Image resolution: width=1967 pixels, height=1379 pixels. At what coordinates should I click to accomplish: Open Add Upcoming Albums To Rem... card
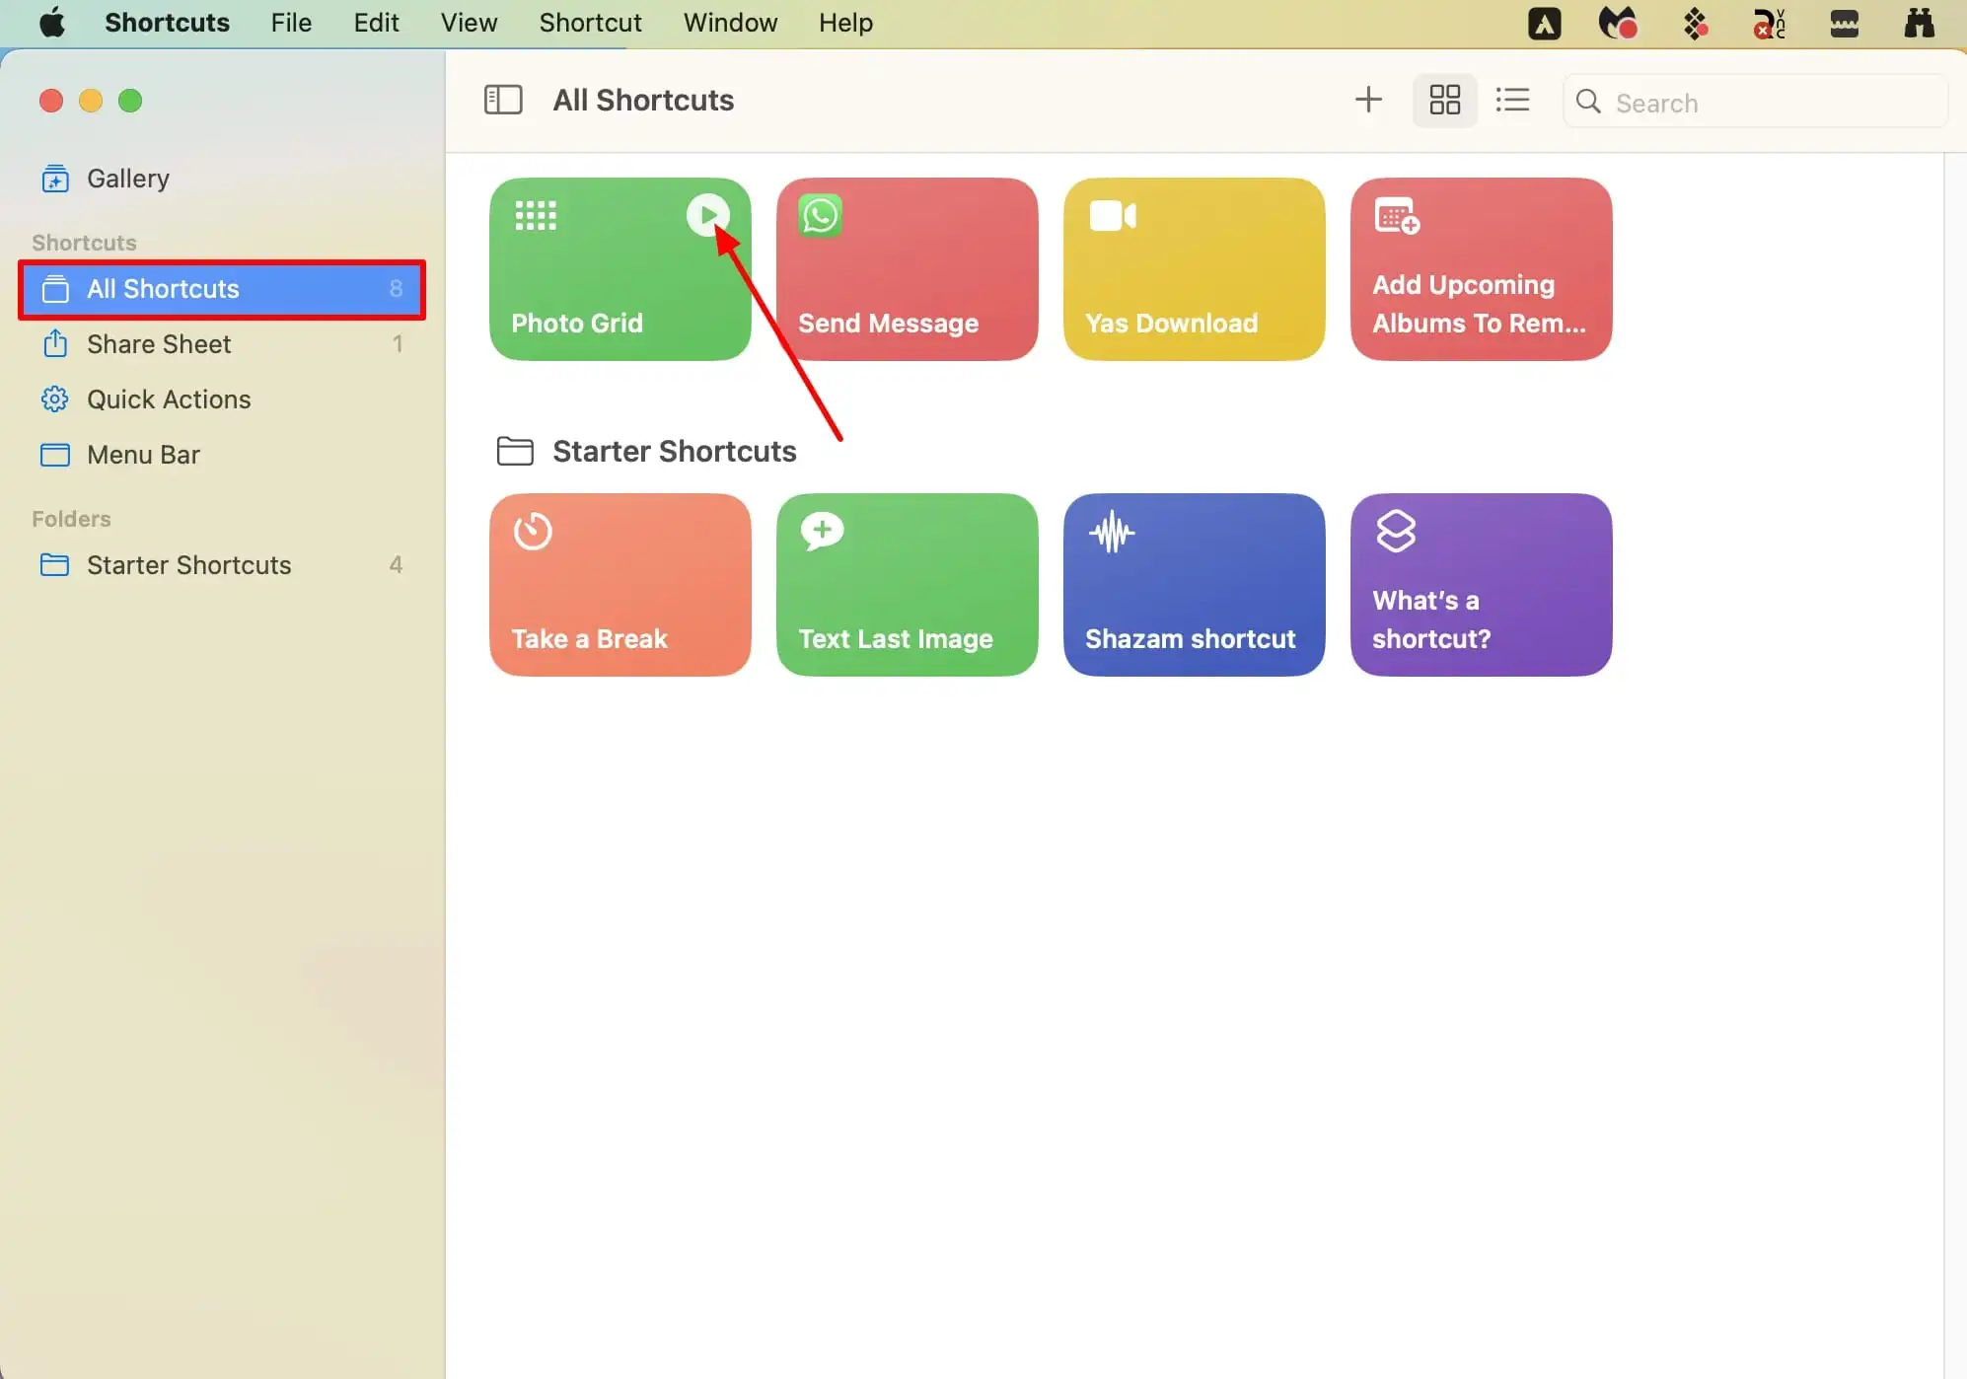click(x=1482, y=269)
